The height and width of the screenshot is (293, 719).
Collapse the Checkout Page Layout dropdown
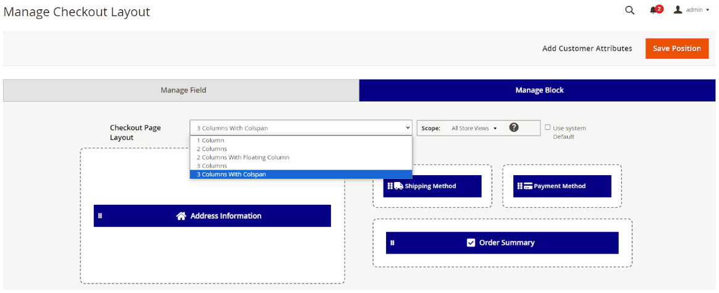(x=300, y=128)
